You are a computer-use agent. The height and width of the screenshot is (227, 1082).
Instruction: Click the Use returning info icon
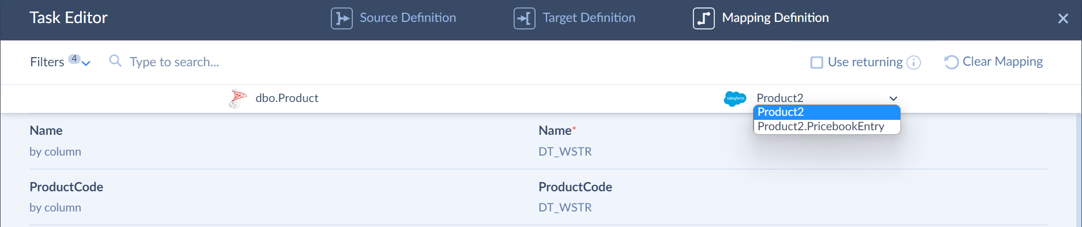[x=914, y=62]
